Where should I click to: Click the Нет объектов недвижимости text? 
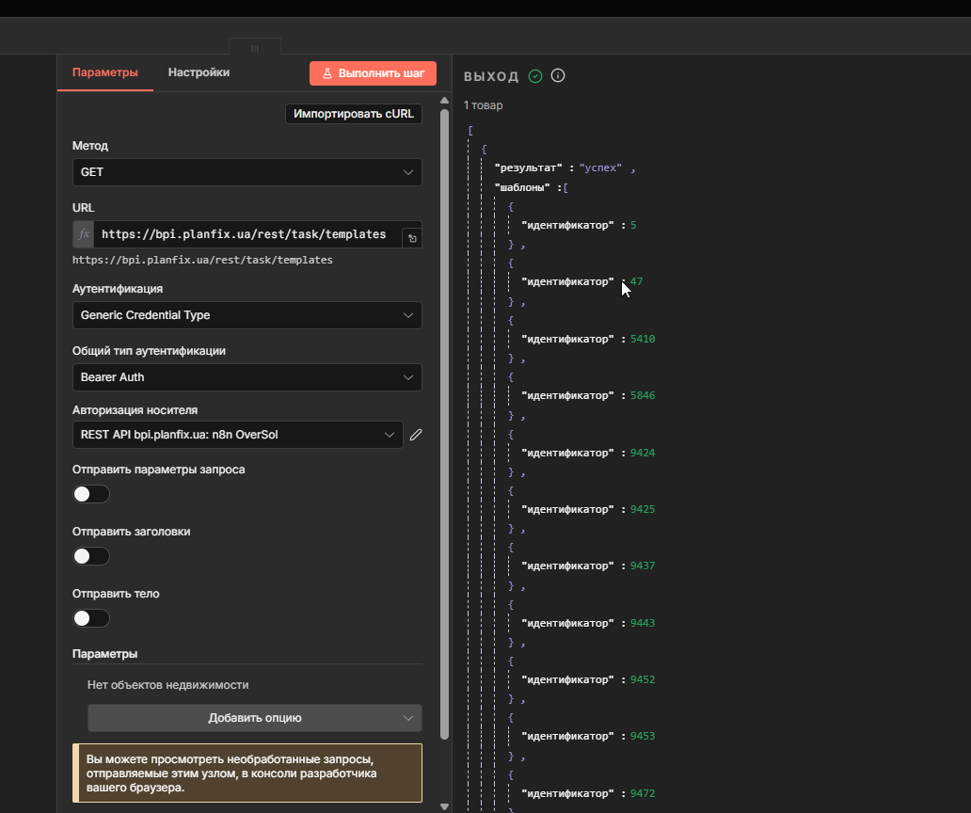coord(167,685)
